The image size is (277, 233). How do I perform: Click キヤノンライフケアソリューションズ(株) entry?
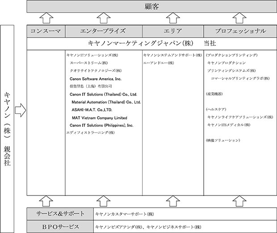[x=240, y=117]
